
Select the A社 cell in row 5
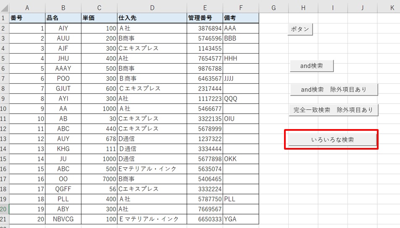[152, 59]
